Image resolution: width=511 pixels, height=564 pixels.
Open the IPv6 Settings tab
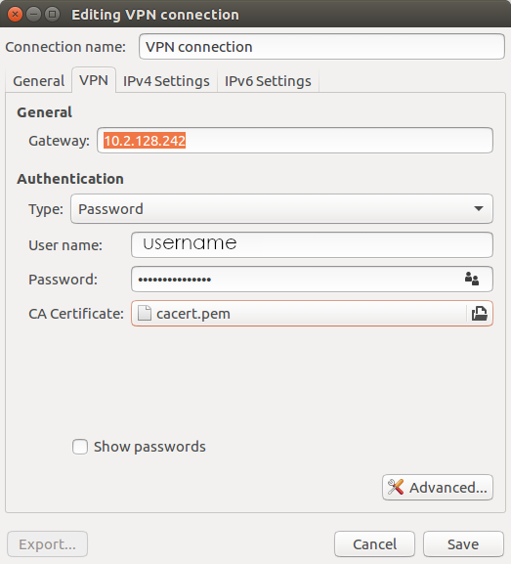coord(268,81)
